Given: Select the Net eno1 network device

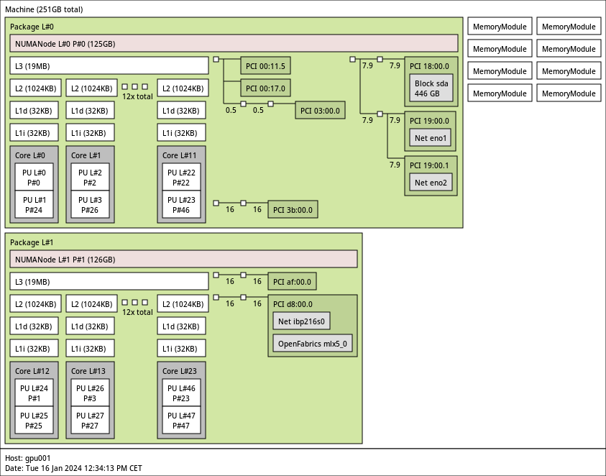Looking at the screenshot, I should click(x=431, y=138).
